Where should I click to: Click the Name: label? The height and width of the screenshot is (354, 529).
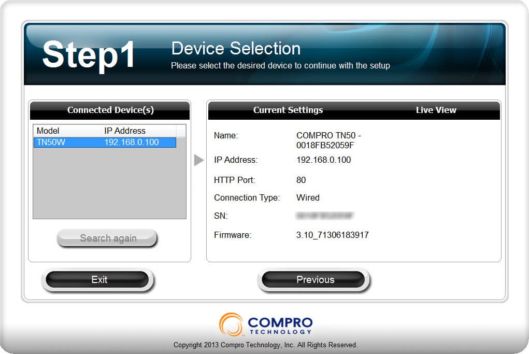pos(226,135)
